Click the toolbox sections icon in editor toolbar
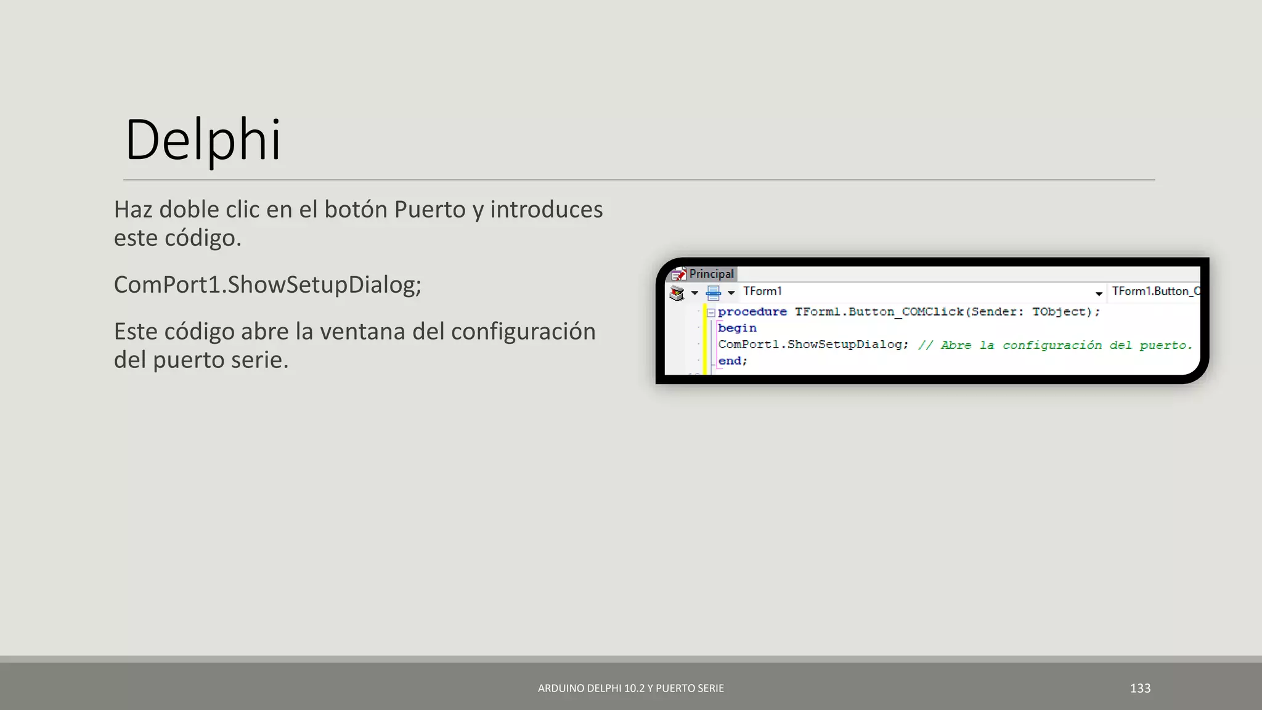 pos(677,293)
